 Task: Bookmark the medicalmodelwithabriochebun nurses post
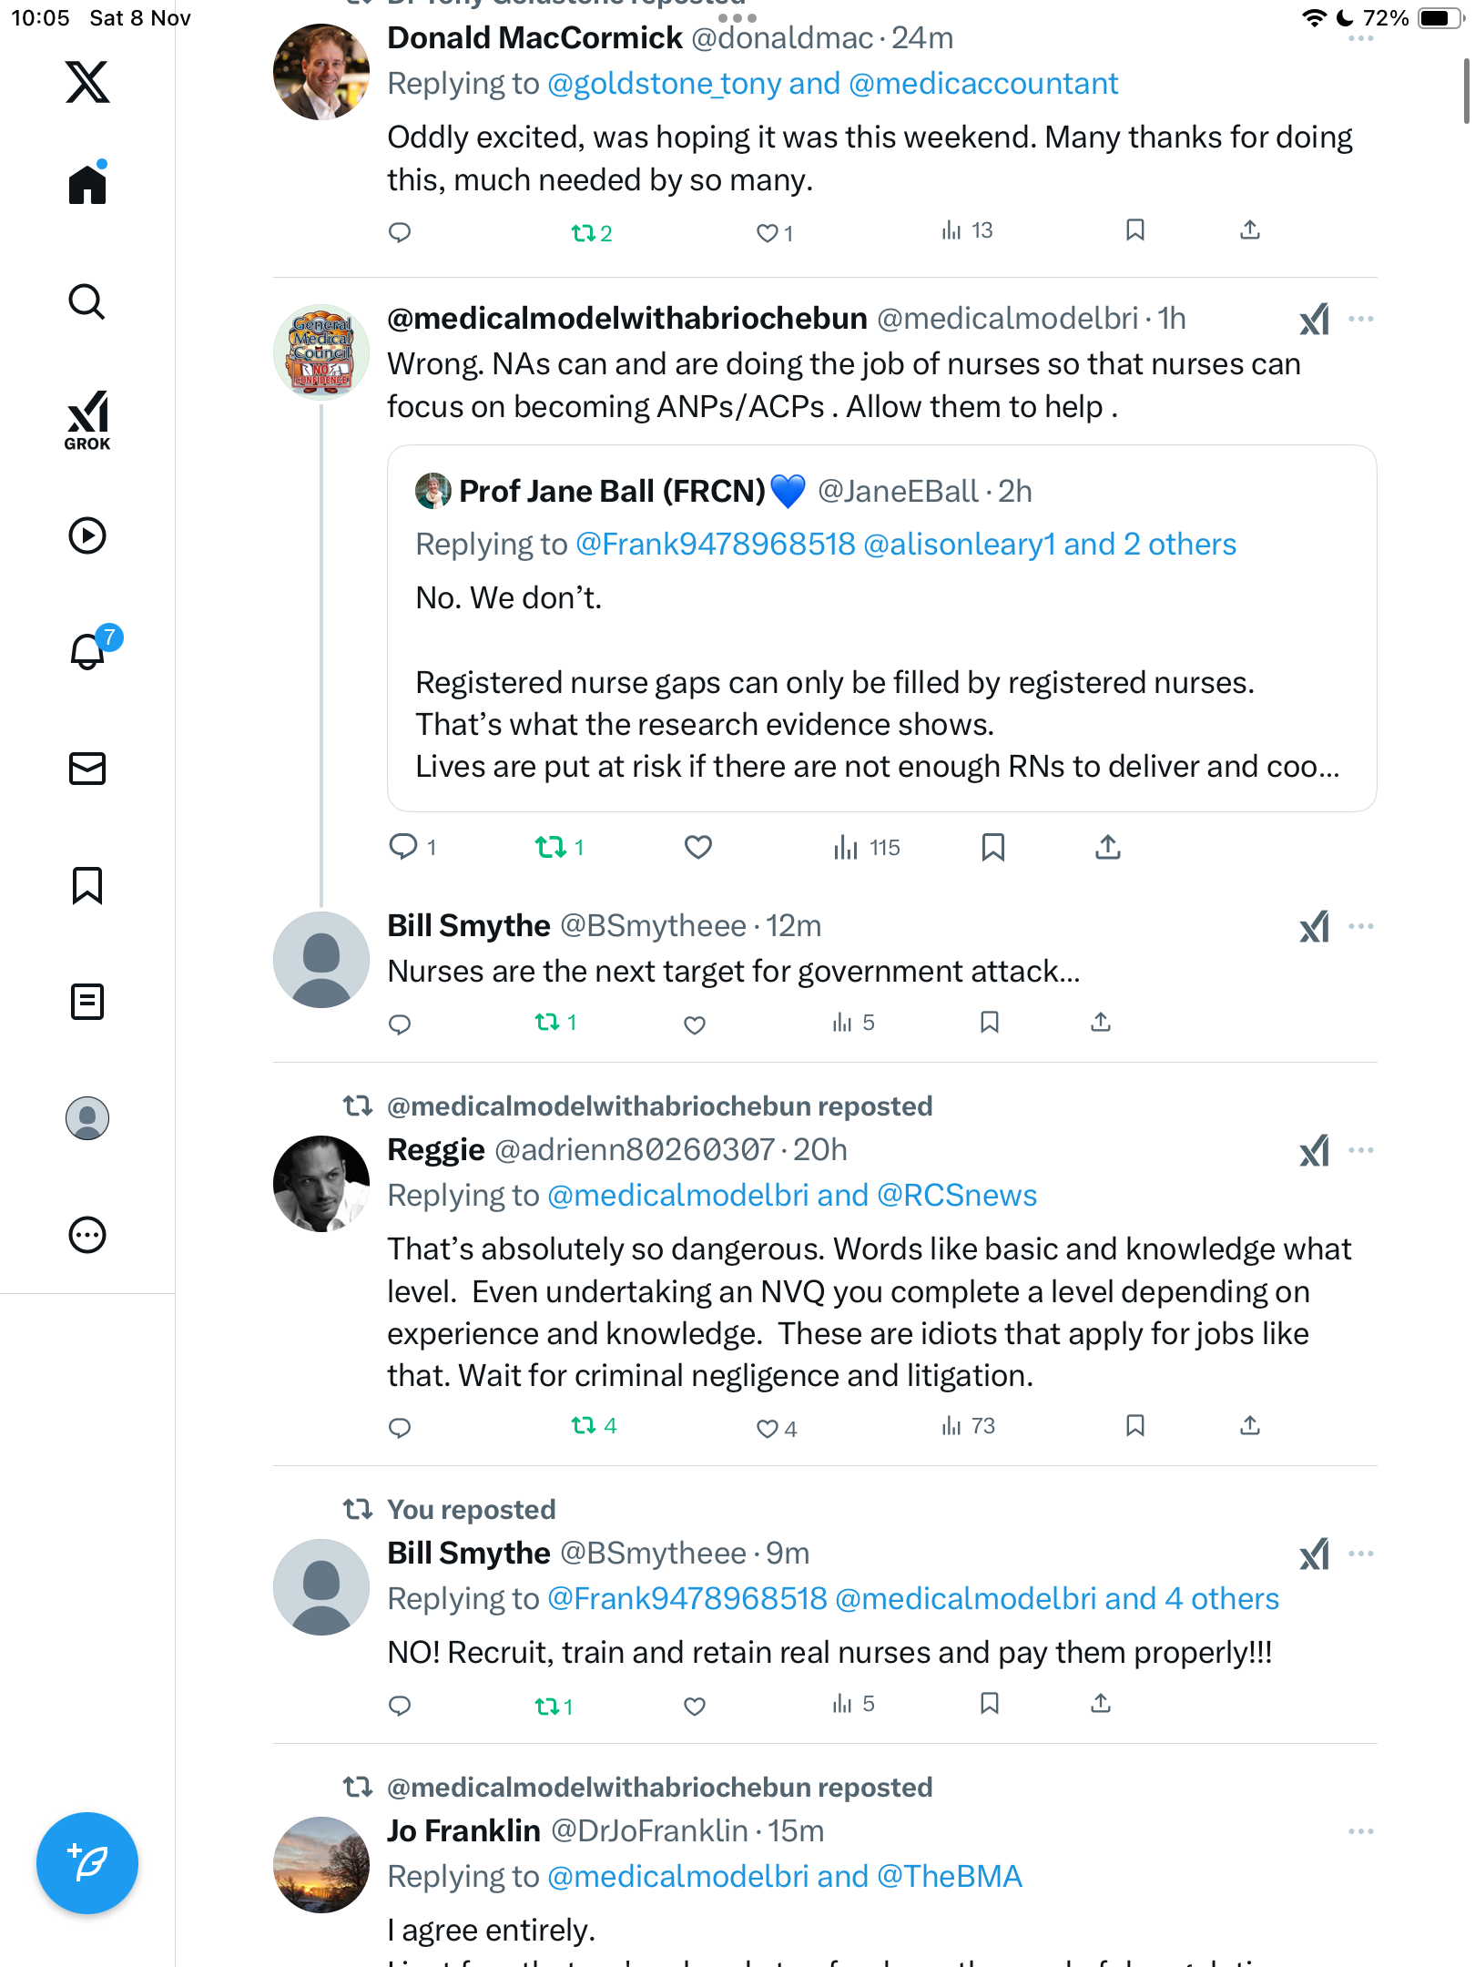coord(992,848)
